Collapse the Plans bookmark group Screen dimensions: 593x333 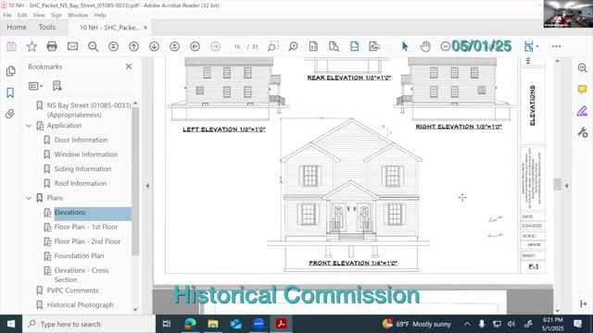tap(29, 198)
